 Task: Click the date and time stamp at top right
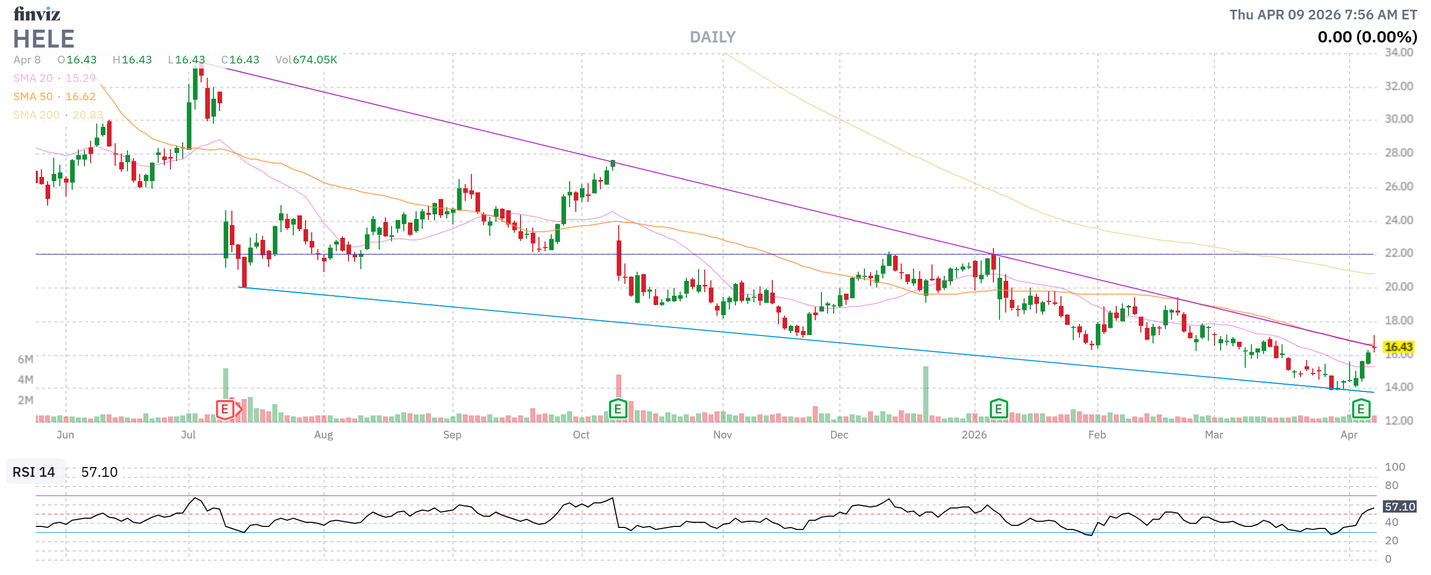pos(1322,15)
